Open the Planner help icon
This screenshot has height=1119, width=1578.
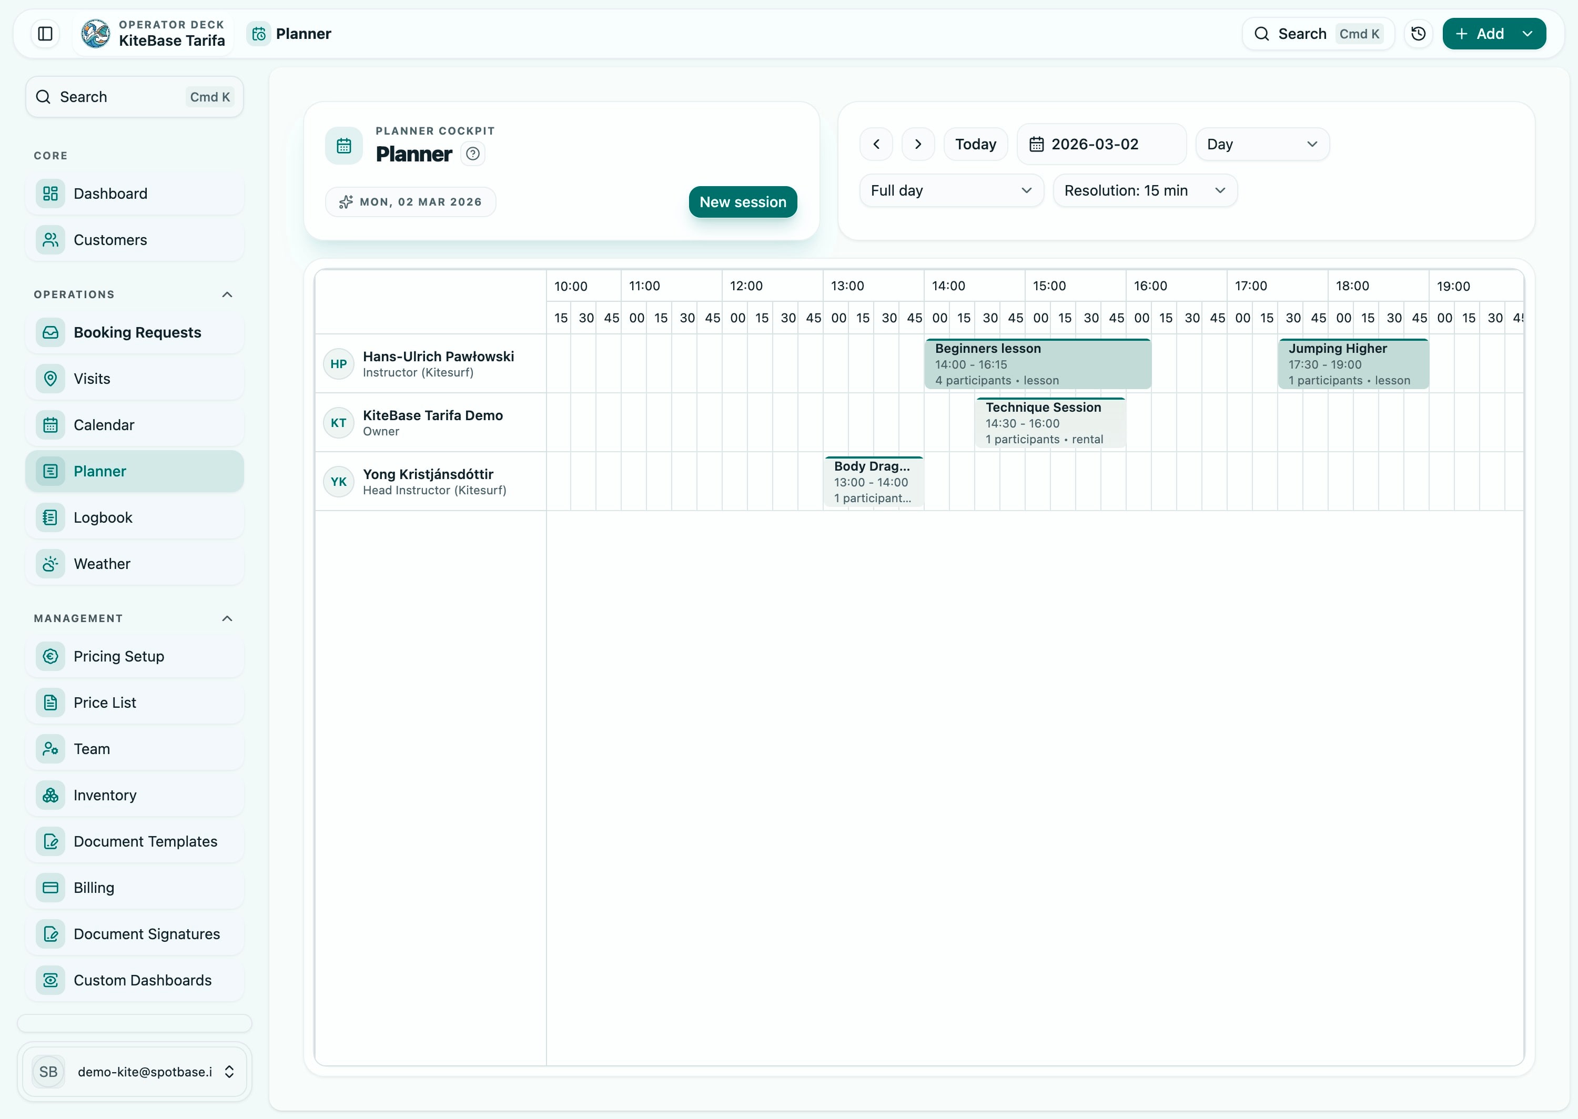[472, 153]
